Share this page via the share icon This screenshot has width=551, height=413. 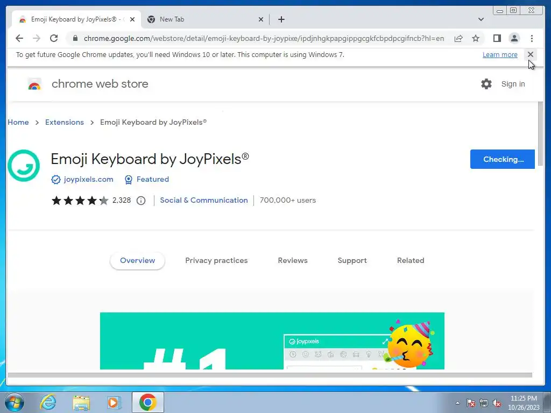click(458, 38)
